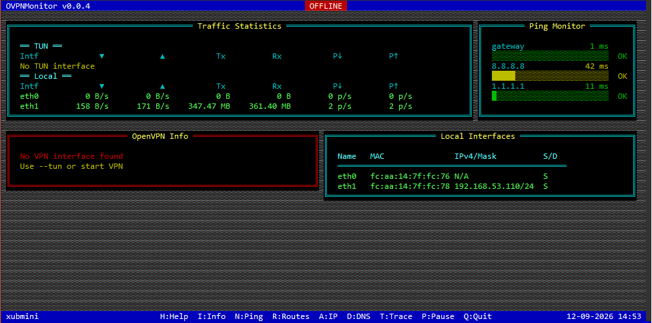
Task: Click Q:Quit in bottom bar
Action: (x=478, y=316)
